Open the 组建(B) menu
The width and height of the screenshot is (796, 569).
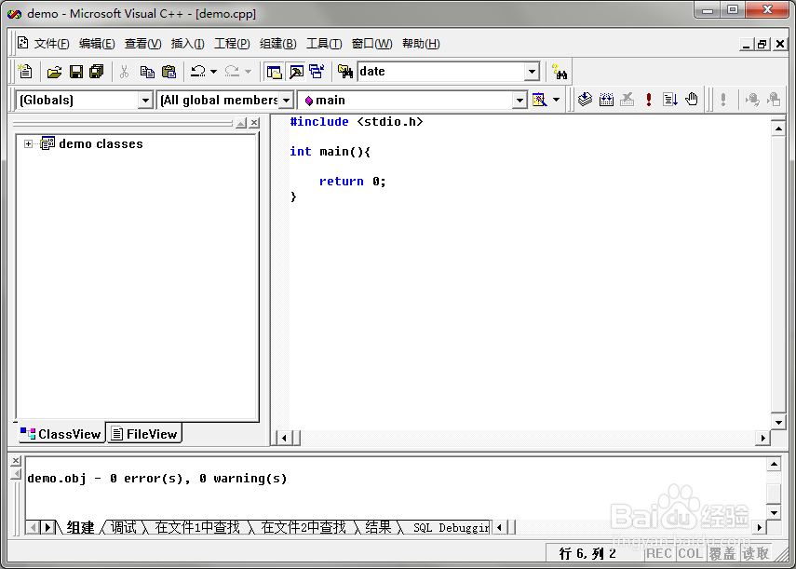(277, 44)
